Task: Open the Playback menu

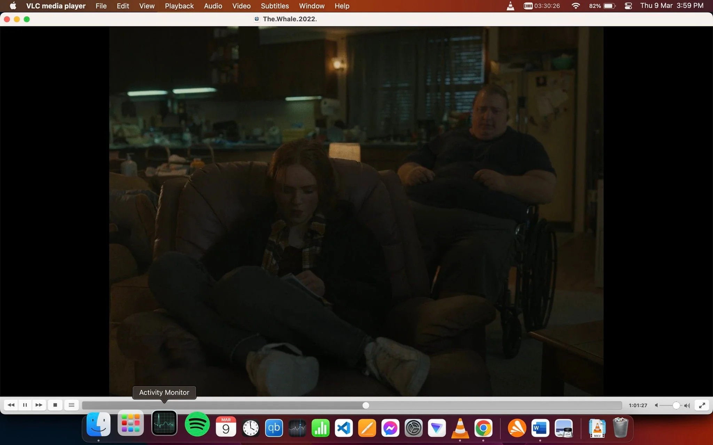Action: [179, 6]
